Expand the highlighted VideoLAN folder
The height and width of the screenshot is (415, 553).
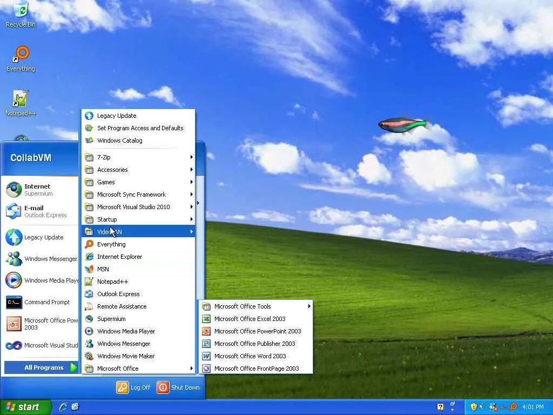(x=138, y=231)
